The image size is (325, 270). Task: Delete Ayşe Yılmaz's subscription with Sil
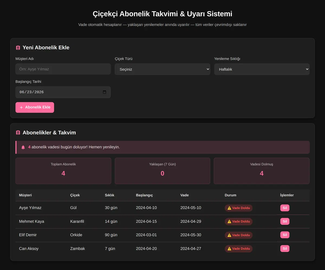(285, 208)
